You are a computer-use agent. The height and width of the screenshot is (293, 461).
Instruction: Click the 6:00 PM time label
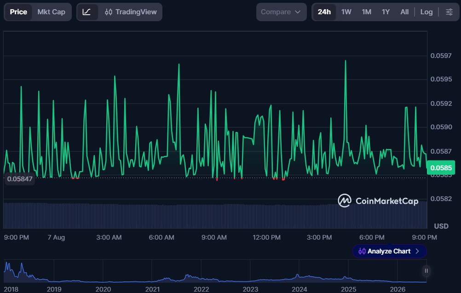372,237
